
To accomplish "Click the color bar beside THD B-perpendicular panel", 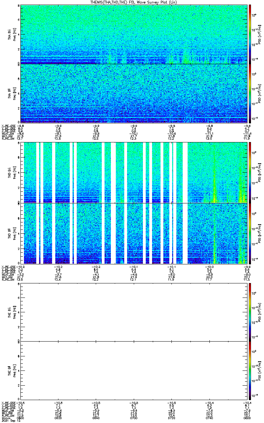I will click(x=250, y=173).
